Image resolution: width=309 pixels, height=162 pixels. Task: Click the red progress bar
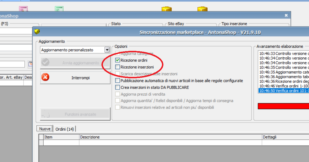[x=283, y=106]
